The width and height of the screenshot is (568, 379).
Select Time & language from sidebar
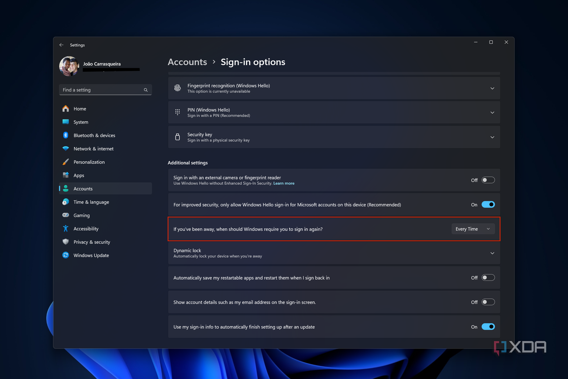(66, 202)
